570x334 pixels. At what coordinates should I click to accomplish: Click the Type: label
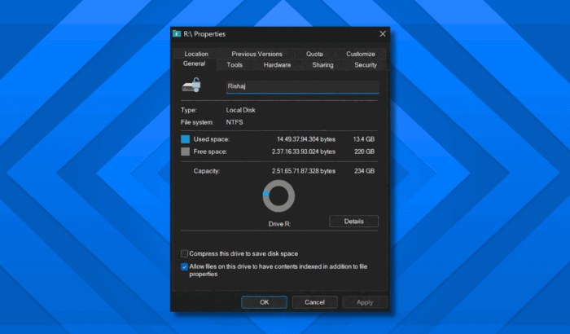[x=189, y=110]
